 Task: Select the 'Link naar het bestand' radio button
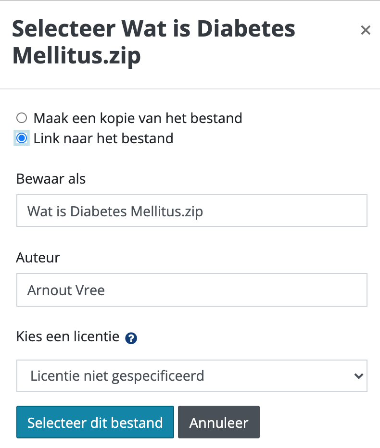click(22, 138)
